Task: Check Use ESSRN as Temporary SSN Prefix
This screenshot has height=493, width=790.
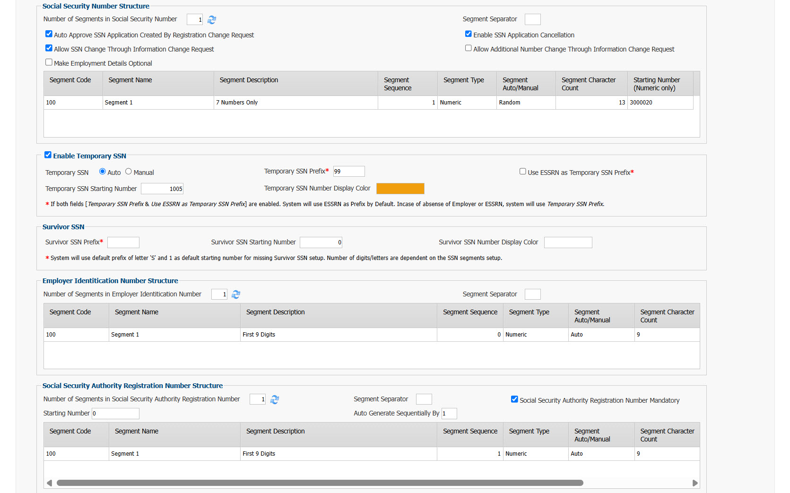Action: click(x=523, y=172)
